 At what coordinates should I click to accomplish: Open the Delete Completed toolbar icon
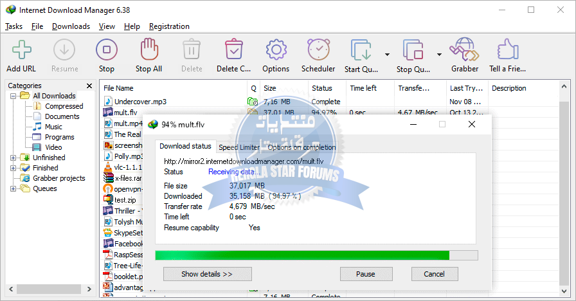(x=233, y=50)
